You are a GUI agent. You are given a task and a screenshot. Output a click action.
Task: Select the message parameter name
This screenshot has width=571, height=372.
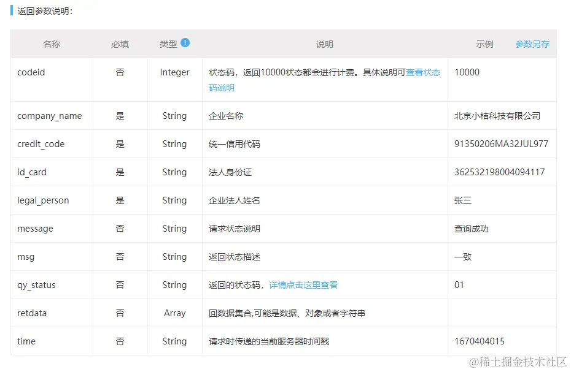pos(35,229)
